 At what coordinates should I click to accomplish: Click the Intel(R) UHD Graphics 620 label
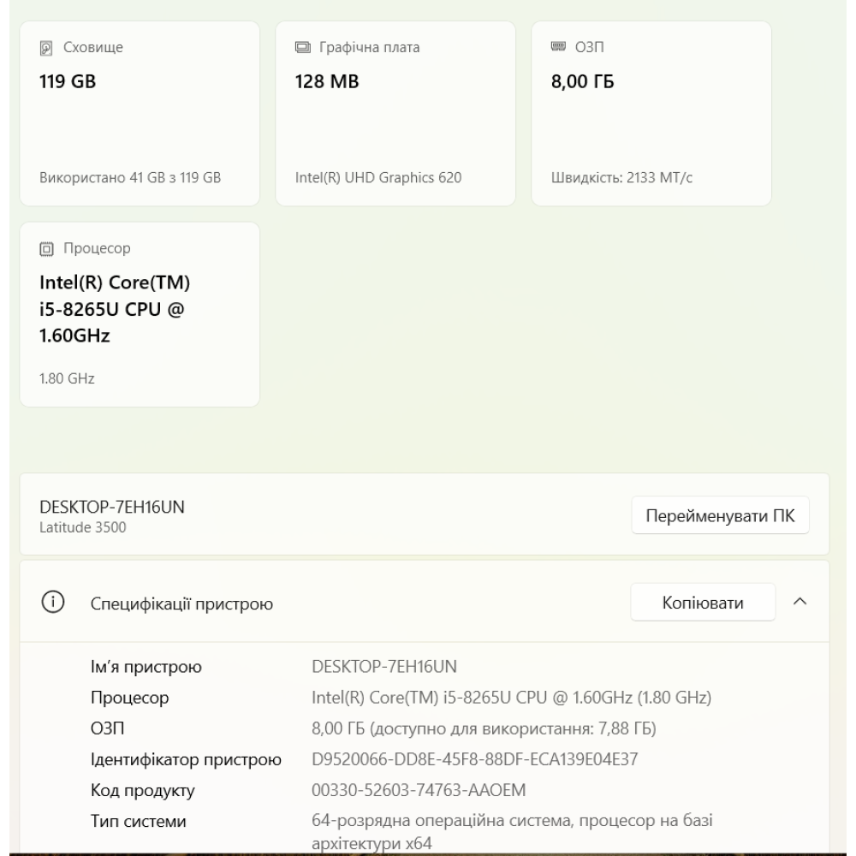pyautogui.click(x=372, y=178)
